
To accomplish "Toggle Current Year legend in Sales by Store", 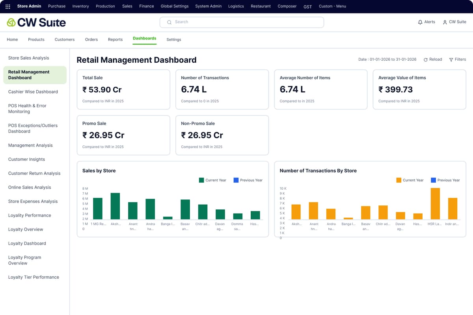I will pyautogui.click(x=212, y=180).
